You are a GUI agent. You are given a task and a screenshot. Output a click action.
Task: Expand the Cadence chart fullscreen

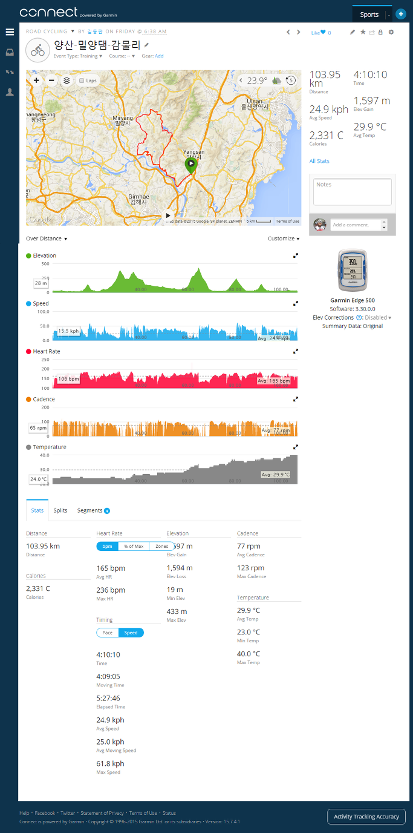coord(296,399)
